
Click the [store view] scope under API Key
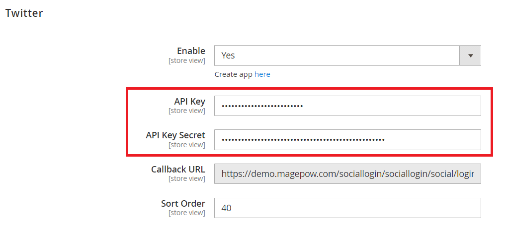[187, 111]
